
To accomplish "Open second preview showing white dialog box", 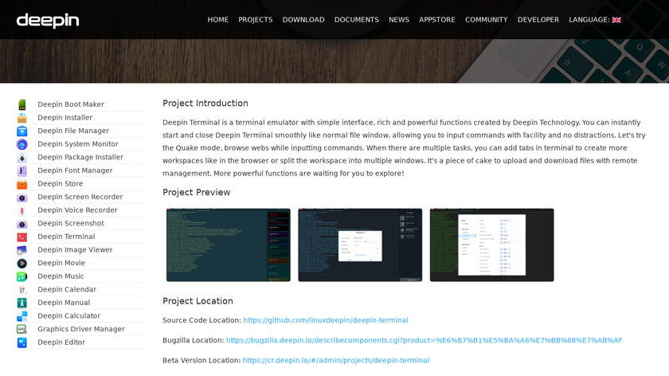I will [x=360, y=245].
